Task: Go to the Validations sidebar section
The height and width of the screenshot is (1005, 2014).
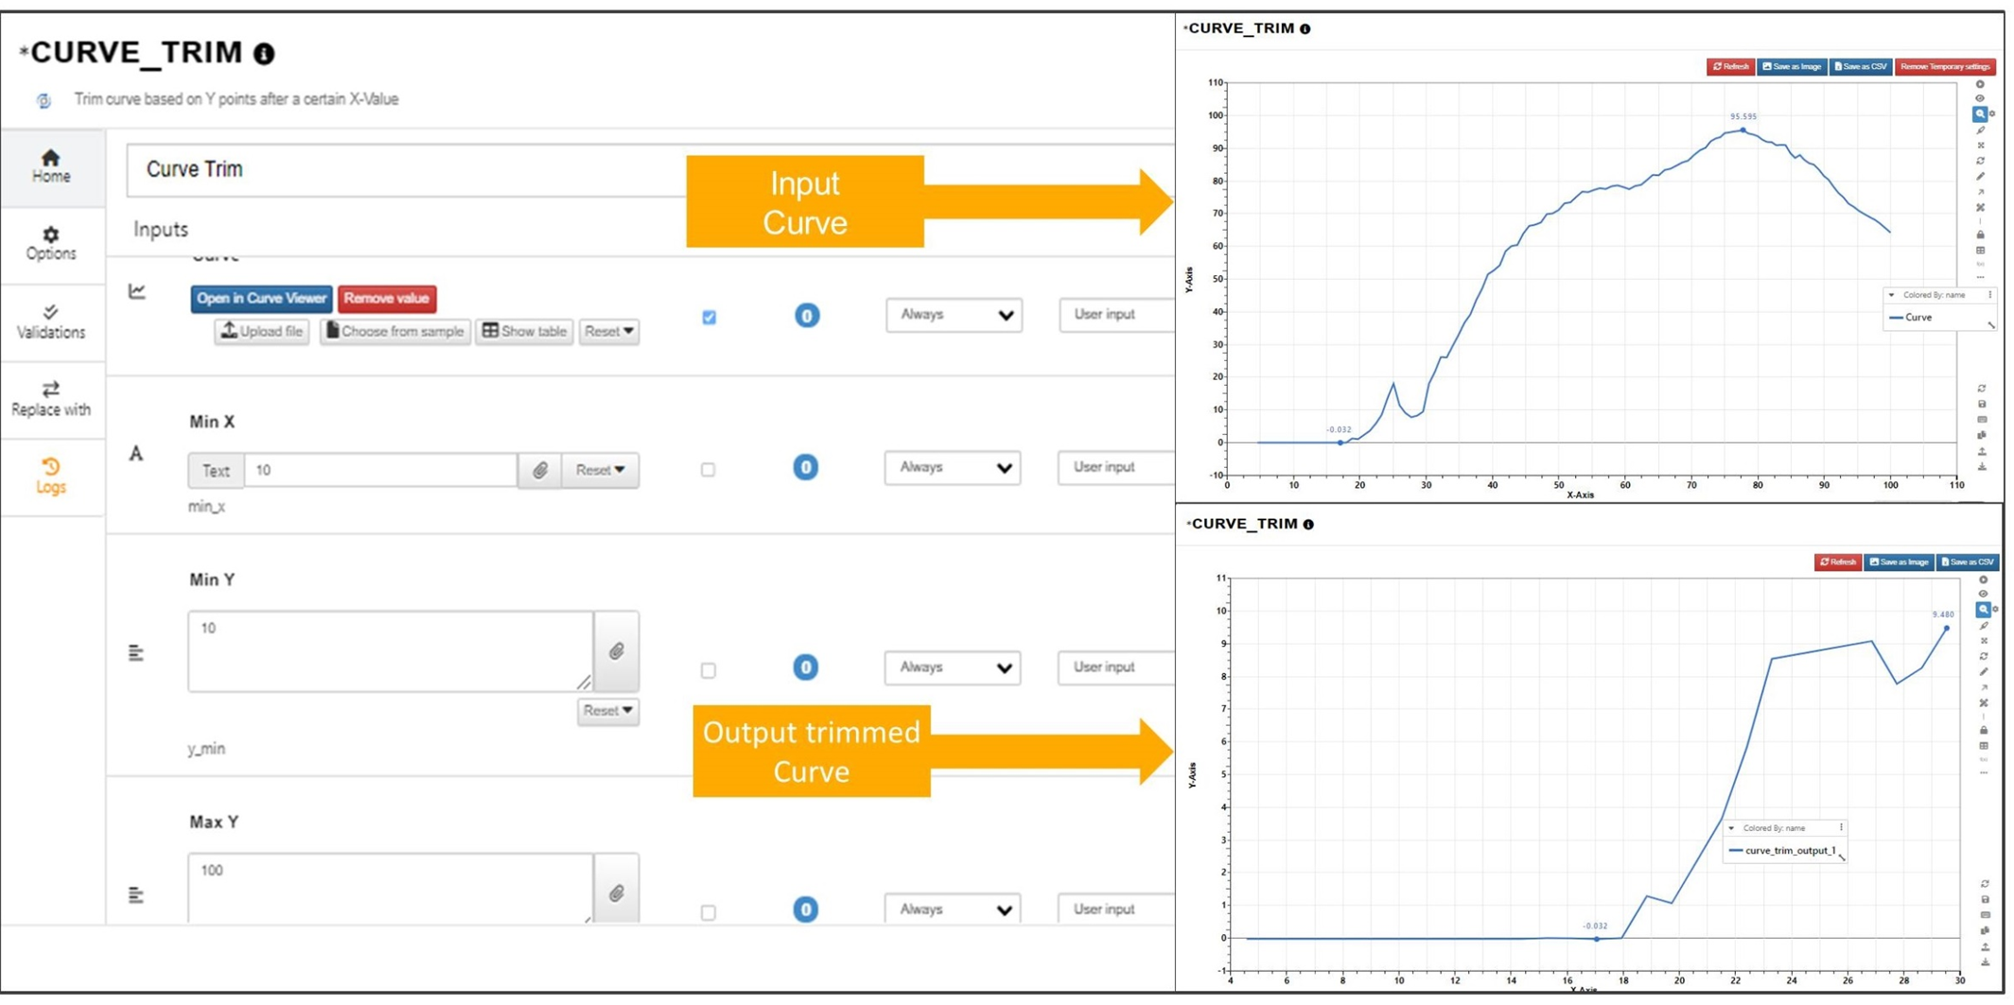Action: [51, 321]
